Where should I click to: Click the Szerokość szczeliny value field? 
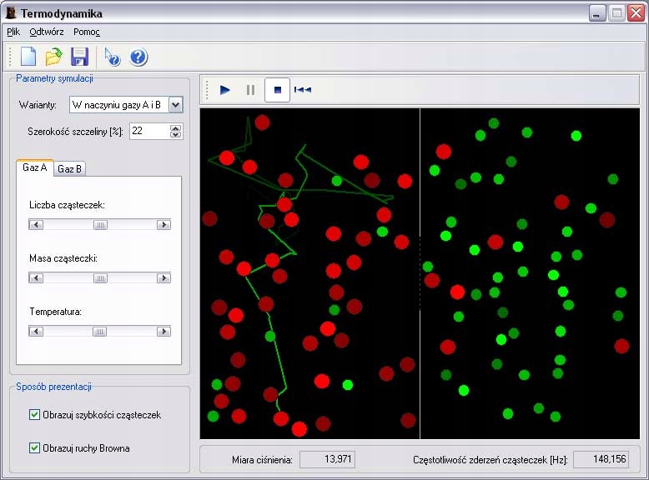(148, 131)
